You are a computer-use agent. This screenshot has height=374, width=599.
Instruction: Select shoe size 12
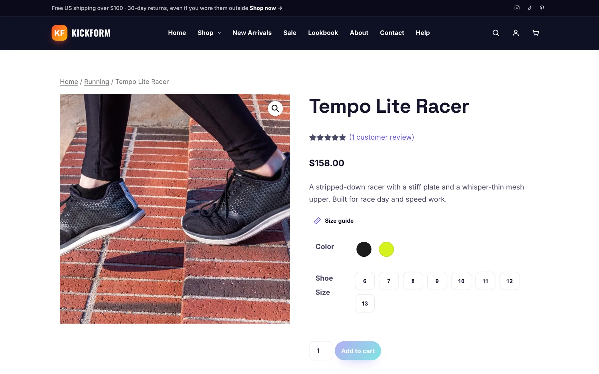pyautogui.click(x=509, y=281)
